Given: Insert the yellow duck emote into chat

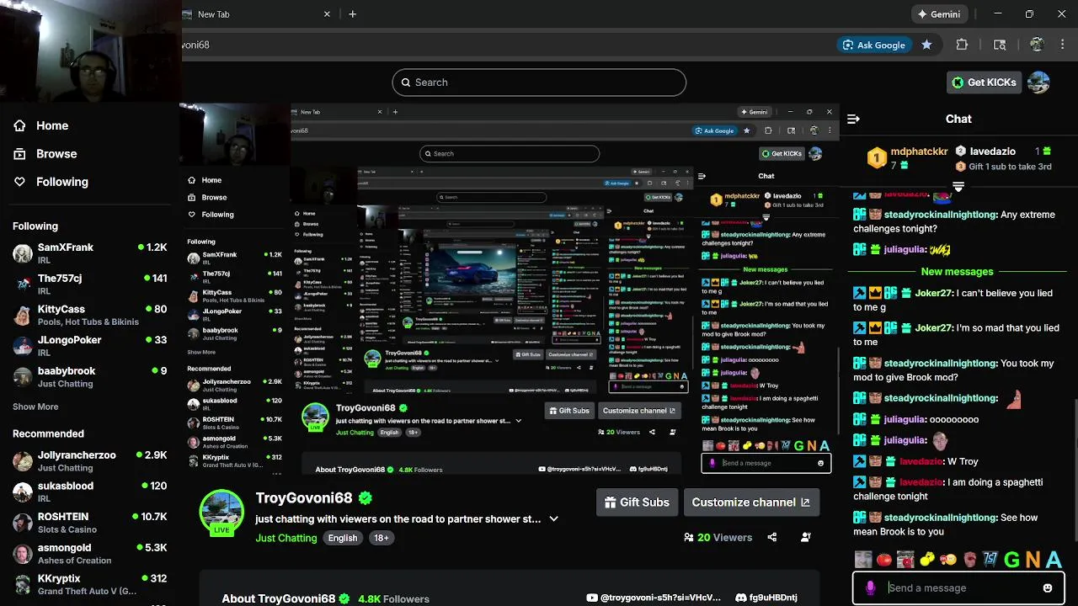Looking at the screenshot, I should point(926,560).
